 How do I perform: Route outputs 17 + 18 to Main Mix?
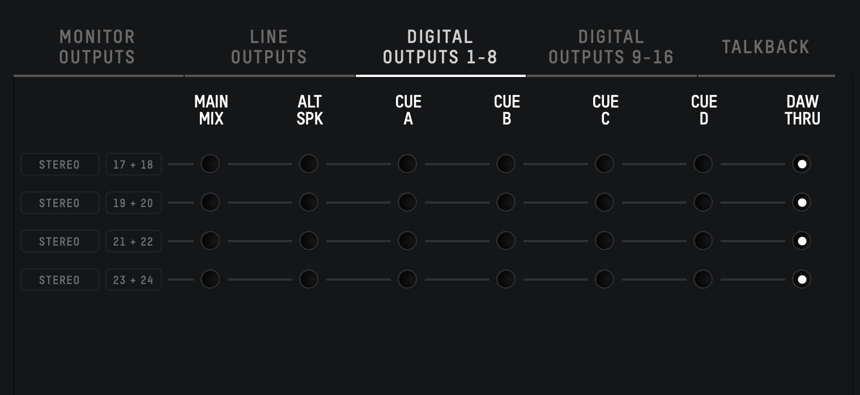(x=210, y=164)
